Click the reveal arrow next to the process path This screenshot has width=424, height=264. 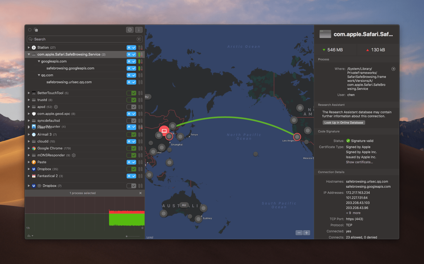click(x=393, y=69)
